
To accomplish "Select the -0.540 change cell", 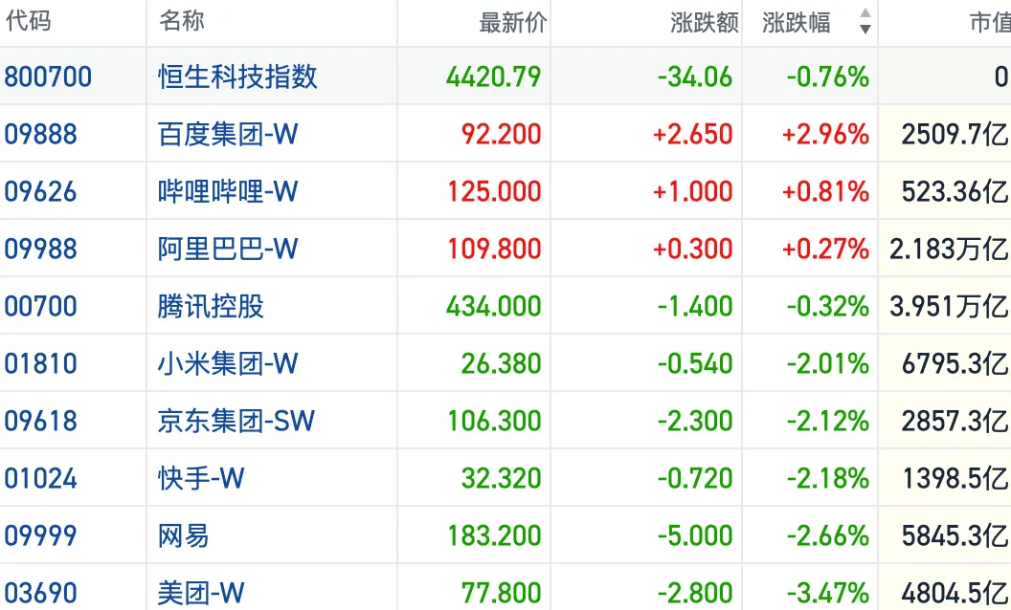I will [x=695, y=364].
